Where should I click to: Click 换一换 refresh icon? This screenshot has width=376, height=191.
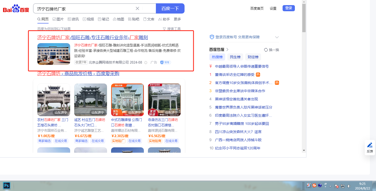(266, 50)
